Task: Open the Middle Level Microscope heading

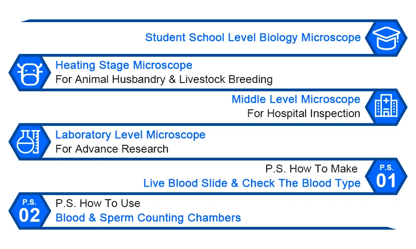Action: [296, 99]
